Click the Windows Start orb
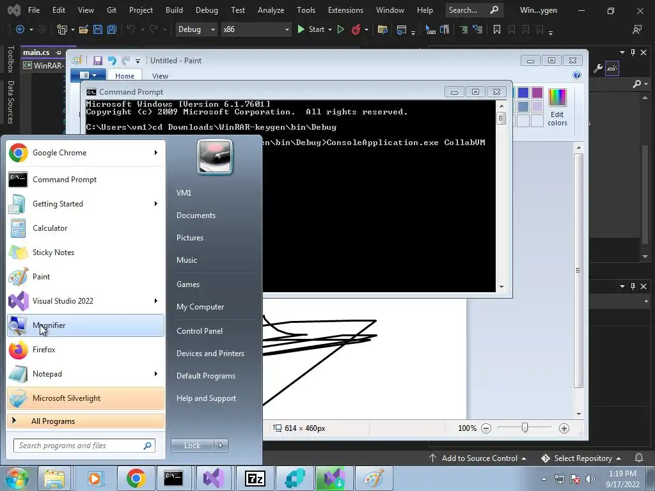Screen dimensions: 655x491 [17, 478]
